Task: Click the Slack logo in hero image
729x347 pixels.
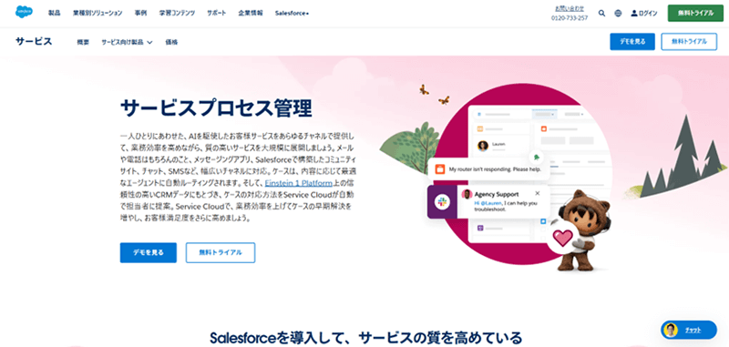Action: click(x=442, y=201)
